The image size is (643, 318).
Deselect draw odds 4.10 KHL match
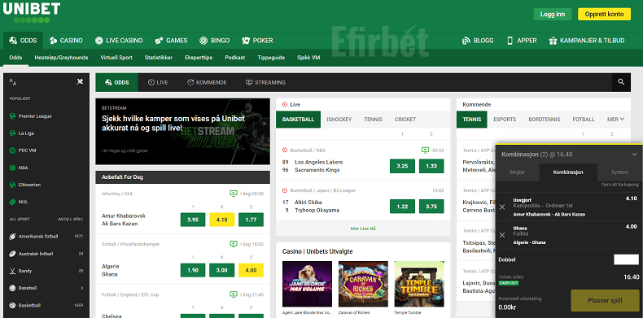[222, 220]
